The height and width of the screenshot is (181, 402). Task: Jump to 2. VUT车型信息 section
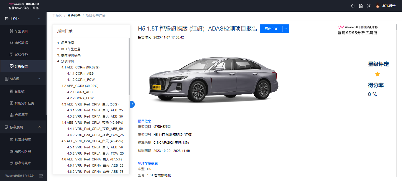point(69,49)
